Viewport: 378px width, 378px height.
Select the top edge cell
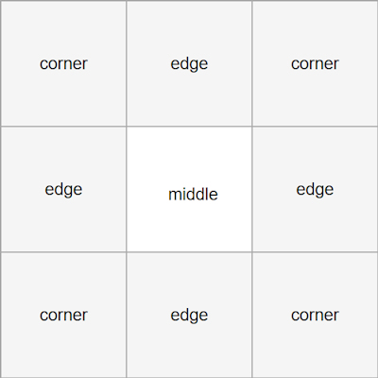[189, 63]
